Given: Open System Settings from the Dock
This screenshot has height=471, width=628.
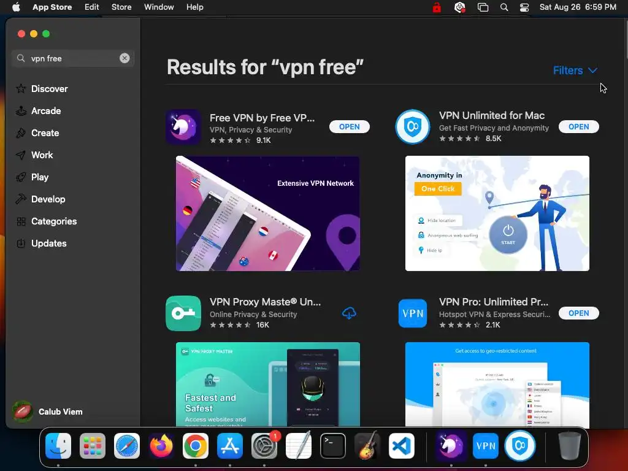Looking at the screenshot, I should (x=264, y=446).
